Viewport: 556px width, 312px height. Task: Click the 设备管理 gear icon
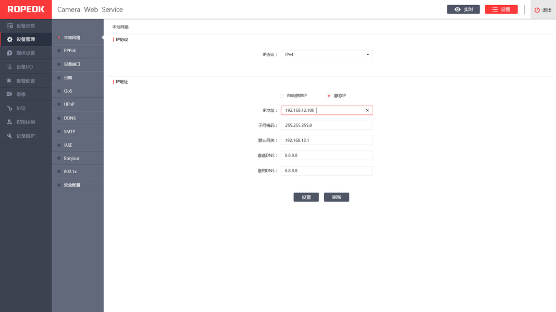point(9,40)
